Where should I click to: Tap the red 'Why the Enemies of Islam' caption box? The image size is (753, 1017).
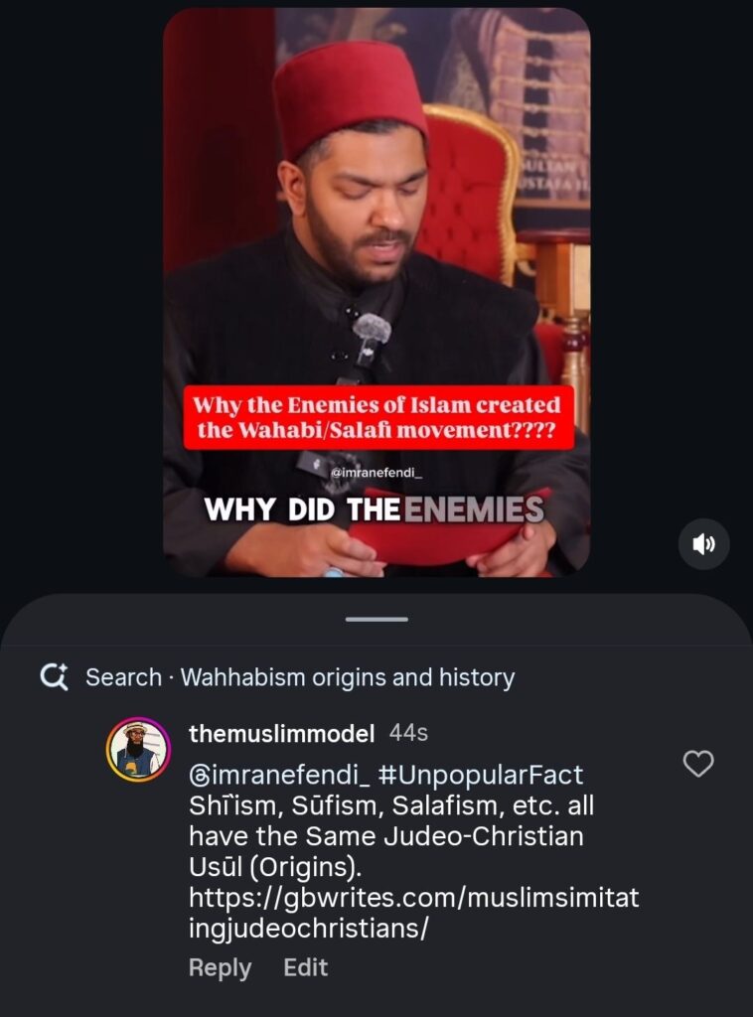click(378, 417)
